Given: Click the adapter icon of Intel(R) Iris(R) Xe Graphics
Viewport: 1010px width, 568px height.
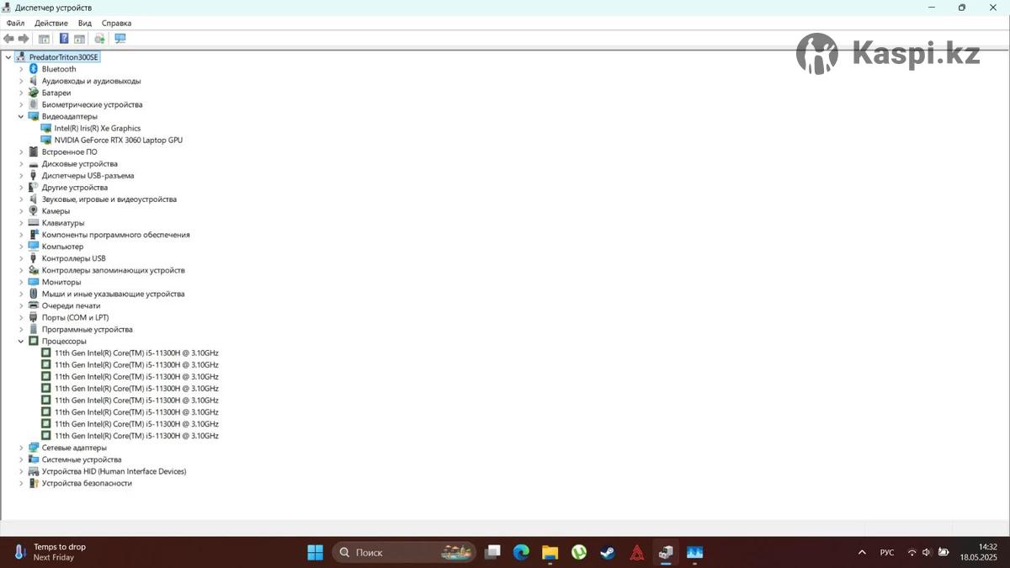Looking at the screenshot, I should click(45, 128).
